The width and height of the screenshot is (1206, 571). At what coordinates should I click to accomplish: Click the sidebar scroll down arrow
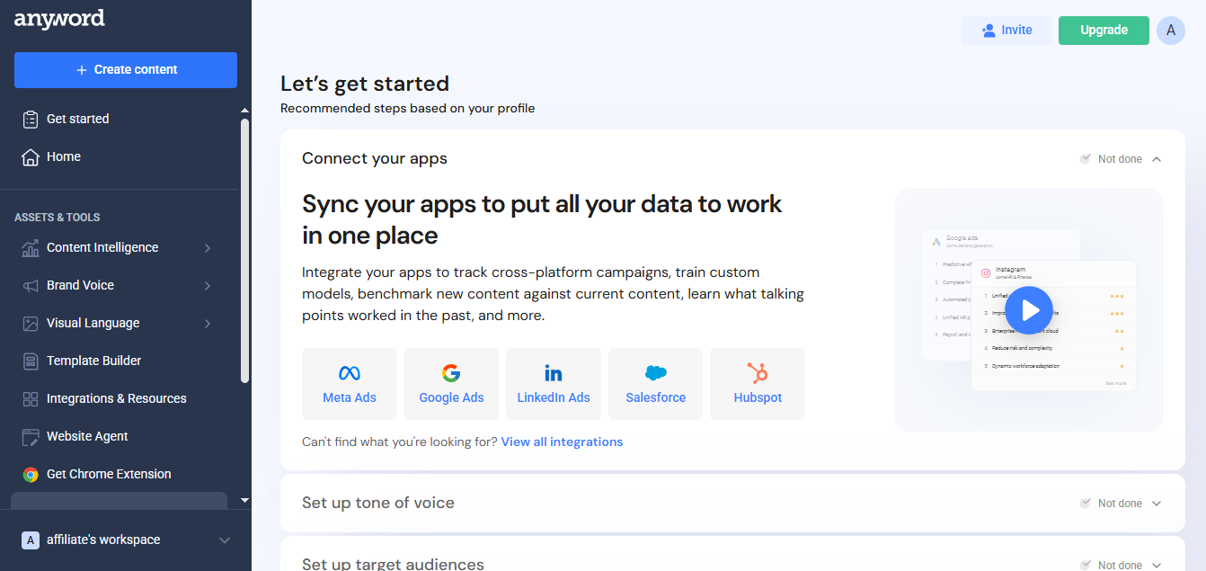coord(245,499)
